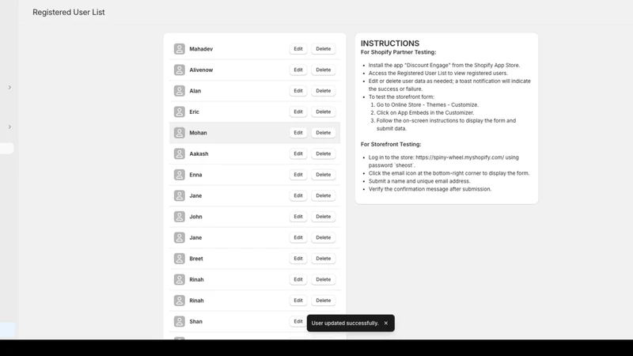Screen dimensions: 633x356
Task: Click 'Click on App Embeds in the Customizer' step
Action: tap(426, 112)
